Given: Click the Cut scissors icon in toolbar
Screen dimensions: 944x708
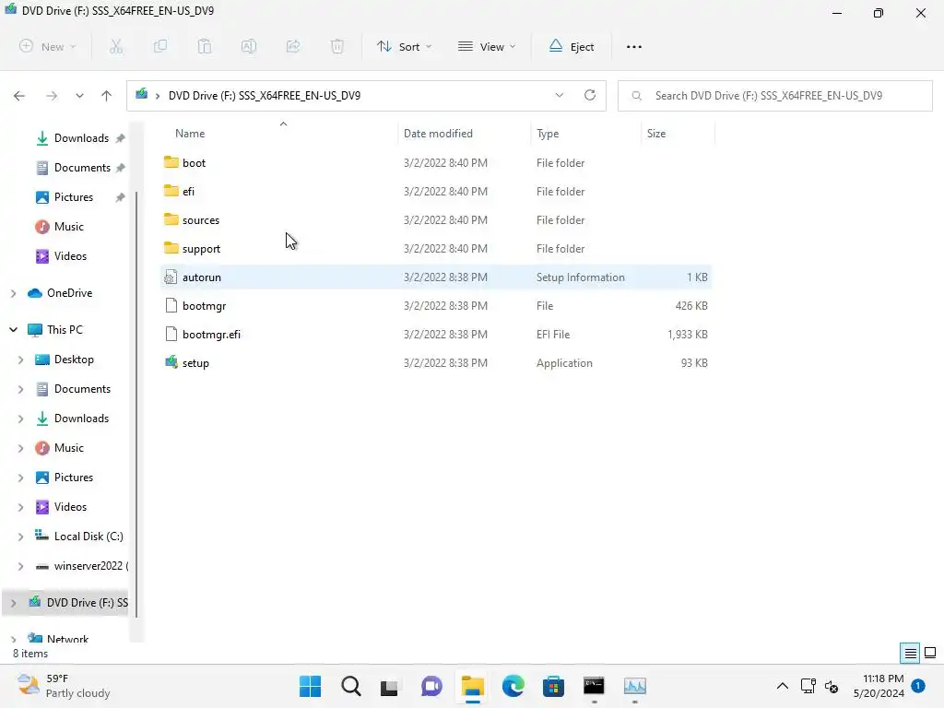Looking at the screenshot, I should tap(115, 46).
